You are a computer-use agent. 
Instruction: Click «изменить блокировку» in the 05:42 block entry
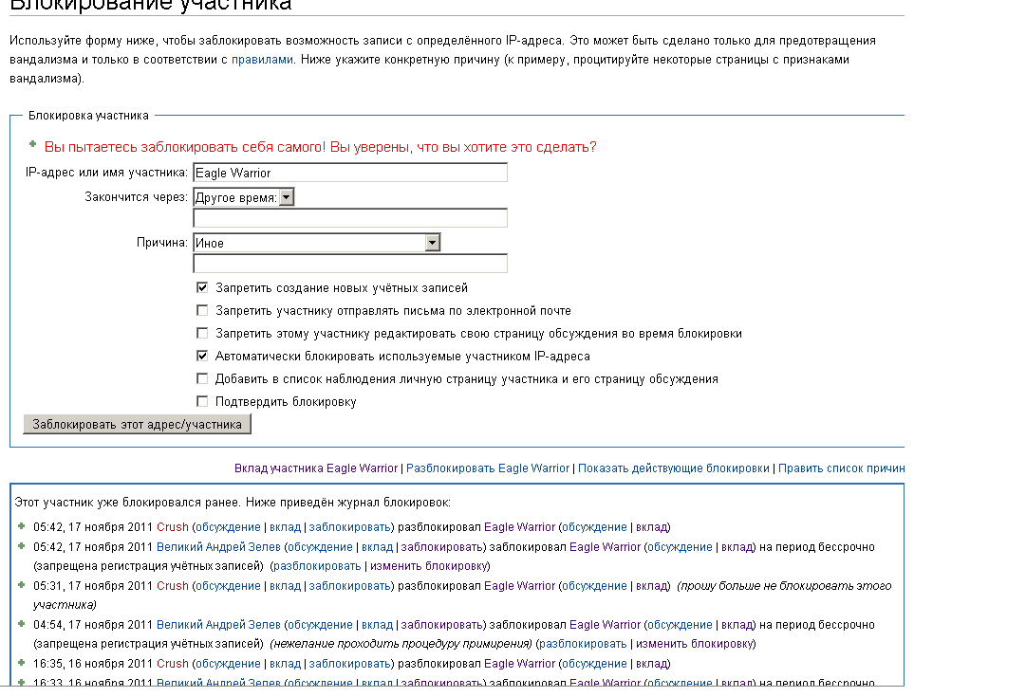pyautogui.click(x=428, y=565)
